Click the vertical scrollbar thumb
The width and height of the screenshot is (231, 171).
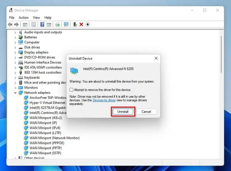coord(221,54)
